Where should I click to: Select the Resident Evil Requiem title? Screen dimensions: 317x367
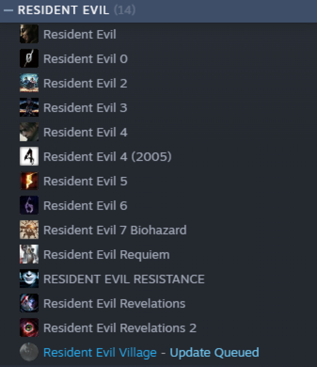(106, 255)
